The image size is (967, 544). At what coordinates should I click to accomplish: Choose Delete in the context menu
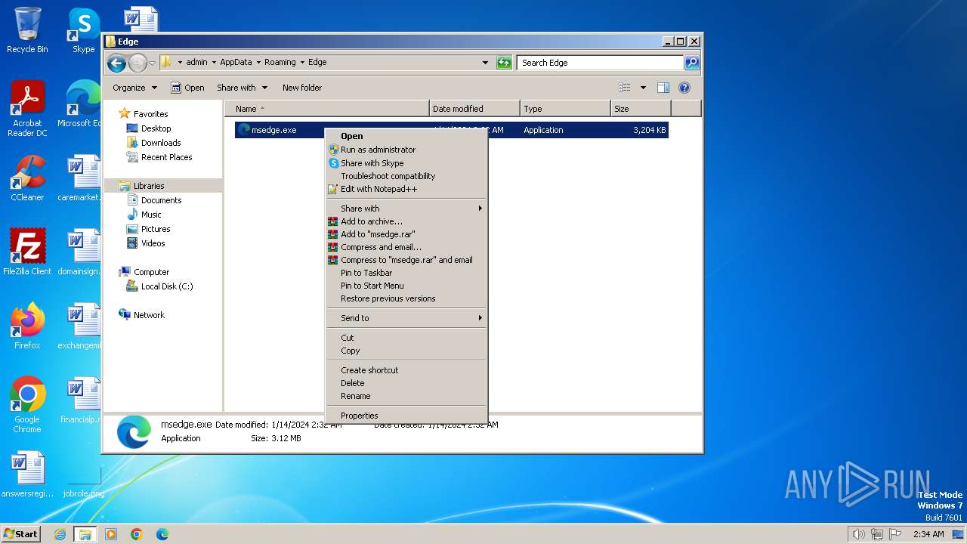(x=406, y=383)
